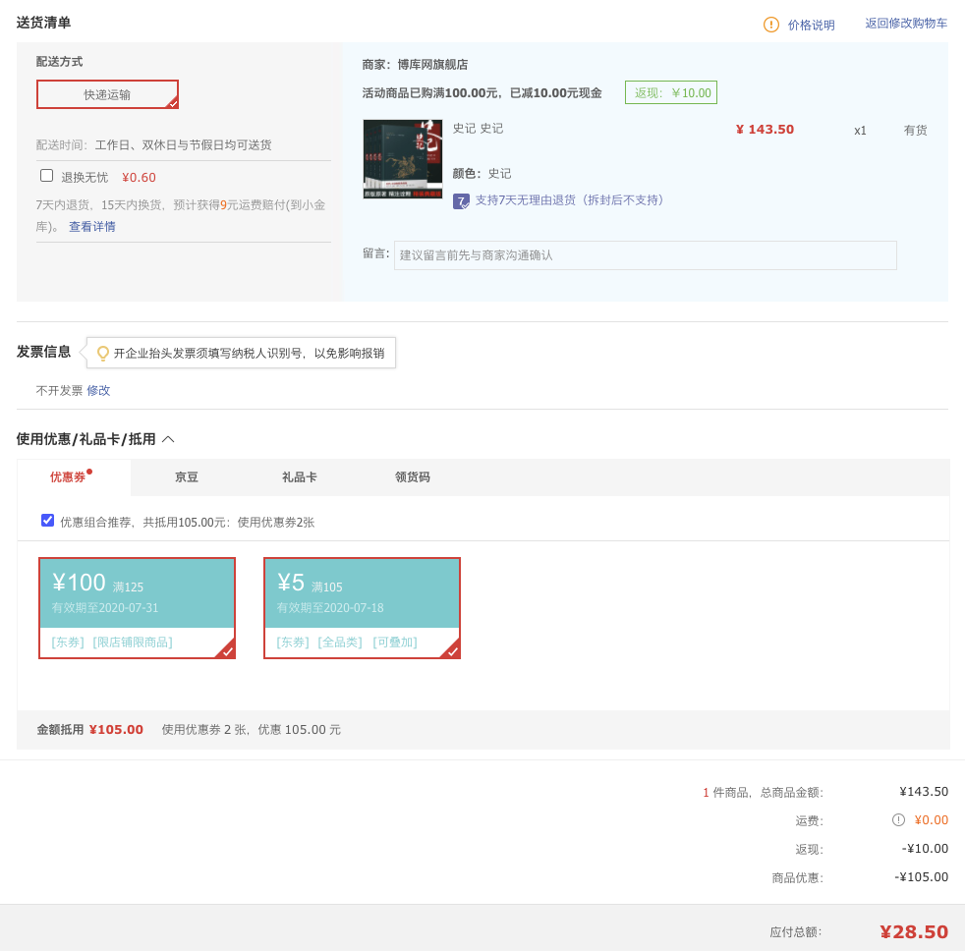Go back via 返回修改购物车 link

point(906,24)
